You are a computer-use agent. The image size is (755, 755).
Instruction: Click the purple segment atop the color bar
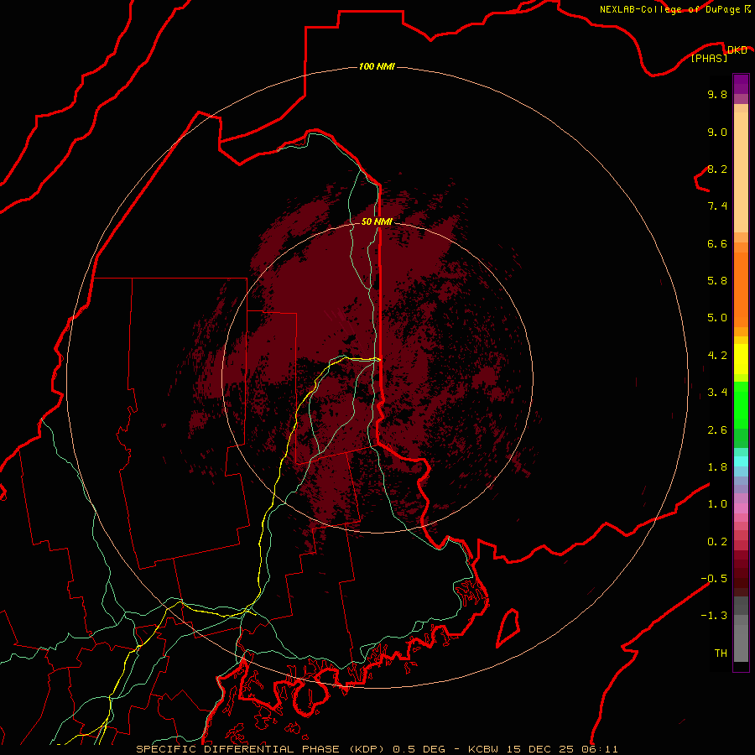coord(741,84)
